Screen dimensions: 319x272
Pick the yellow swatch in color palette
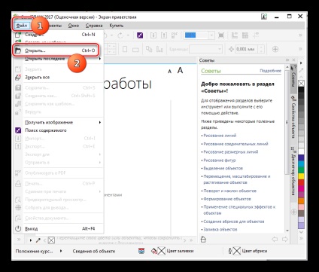click(301, 176)
